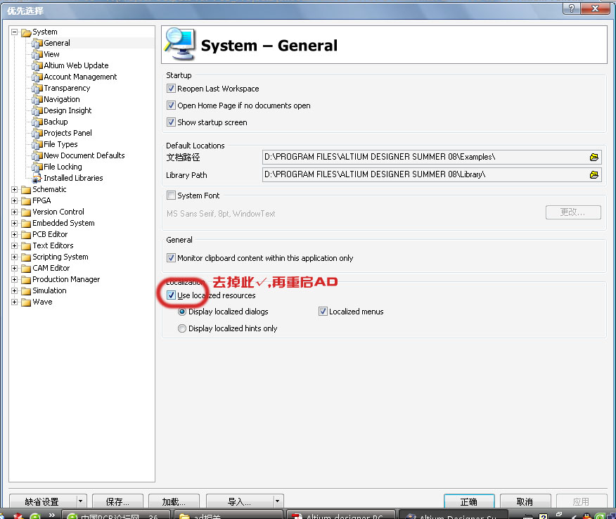Screen dimensions: 616x519
Task: Click the Installed Libraries icon
Action: point(37,179)
